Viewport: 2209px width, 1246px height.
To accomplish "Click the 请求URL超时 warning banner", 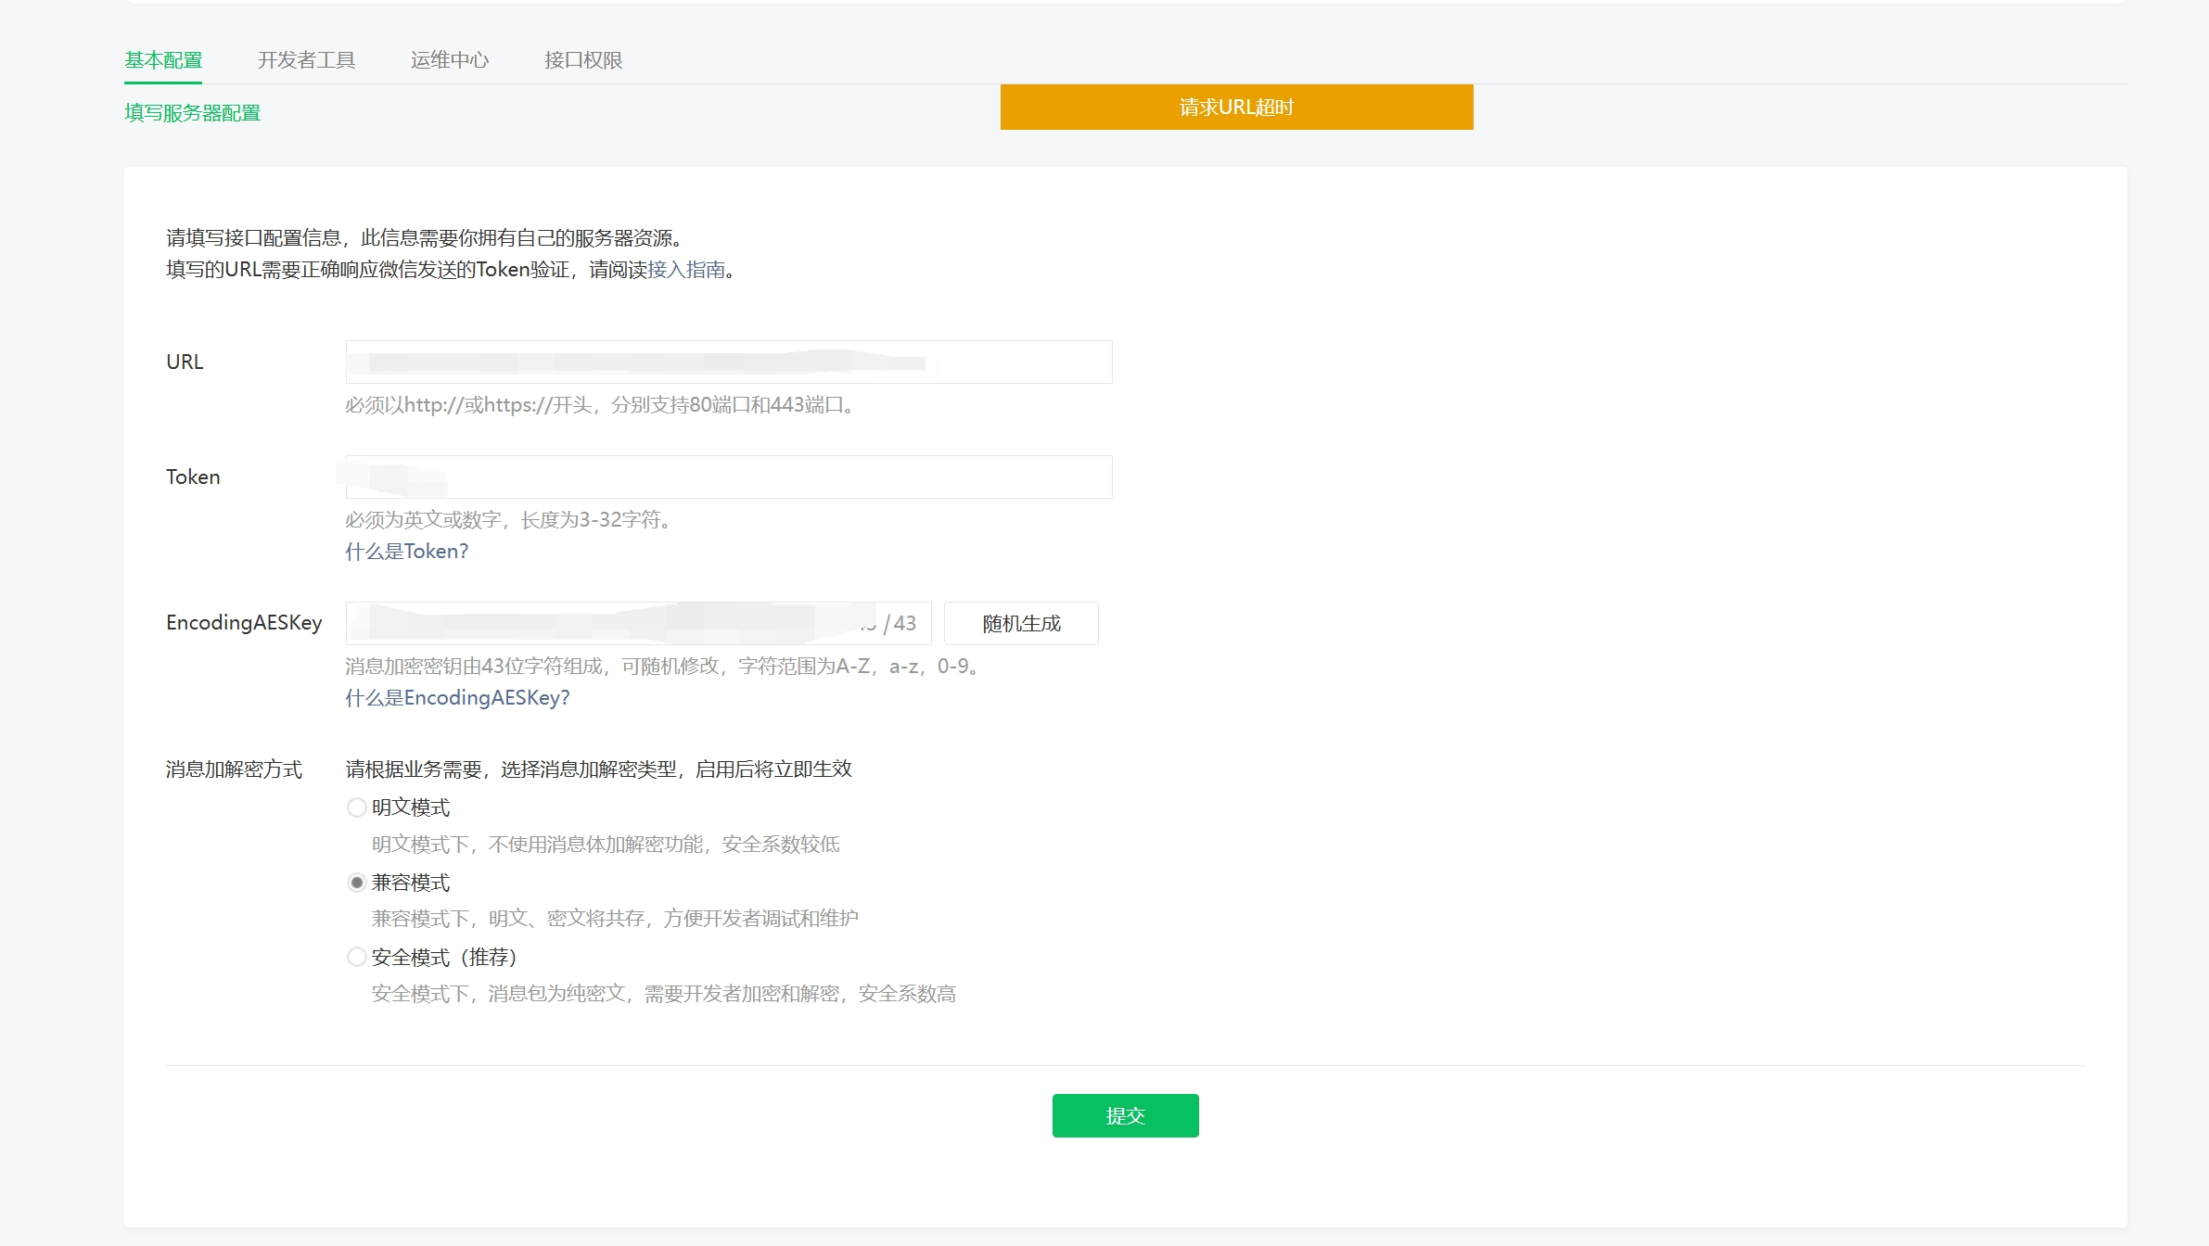I will 1236,108.
